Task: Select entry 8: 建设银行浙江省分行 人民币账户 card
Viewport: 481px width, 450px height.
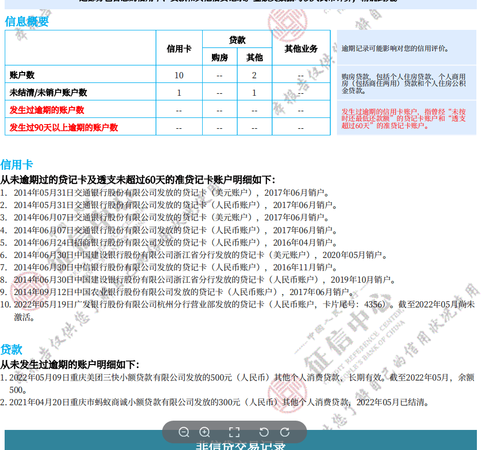Action: [198, 280]
